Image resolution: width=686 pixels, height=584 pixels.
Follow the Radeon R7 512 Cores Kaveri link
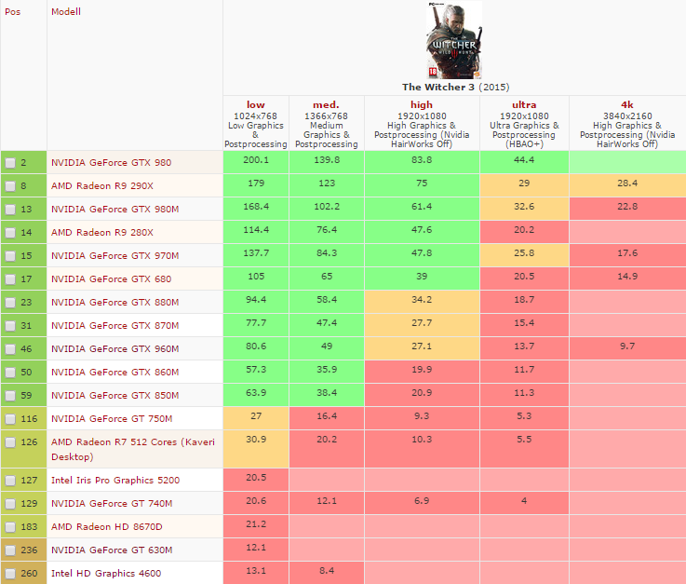tap(133, 449)
